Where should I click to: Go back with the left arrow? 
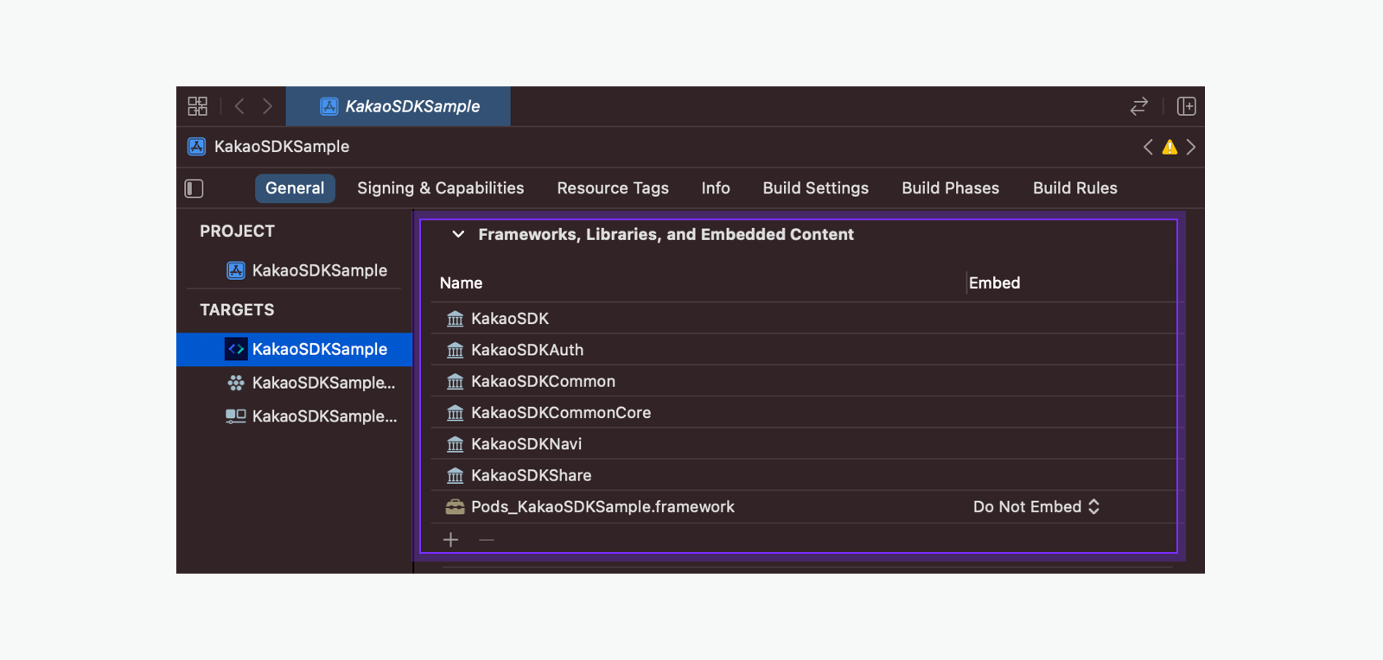(x=239, y=106)
